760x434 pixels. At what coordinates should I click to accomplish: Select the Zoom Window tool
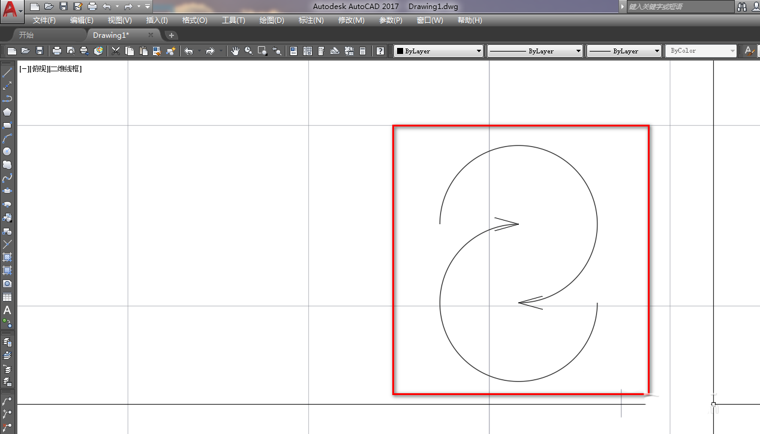click(x=262, y=51)
